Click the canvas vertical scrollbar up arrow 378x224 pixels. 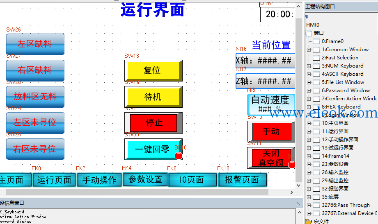point(298,6)
